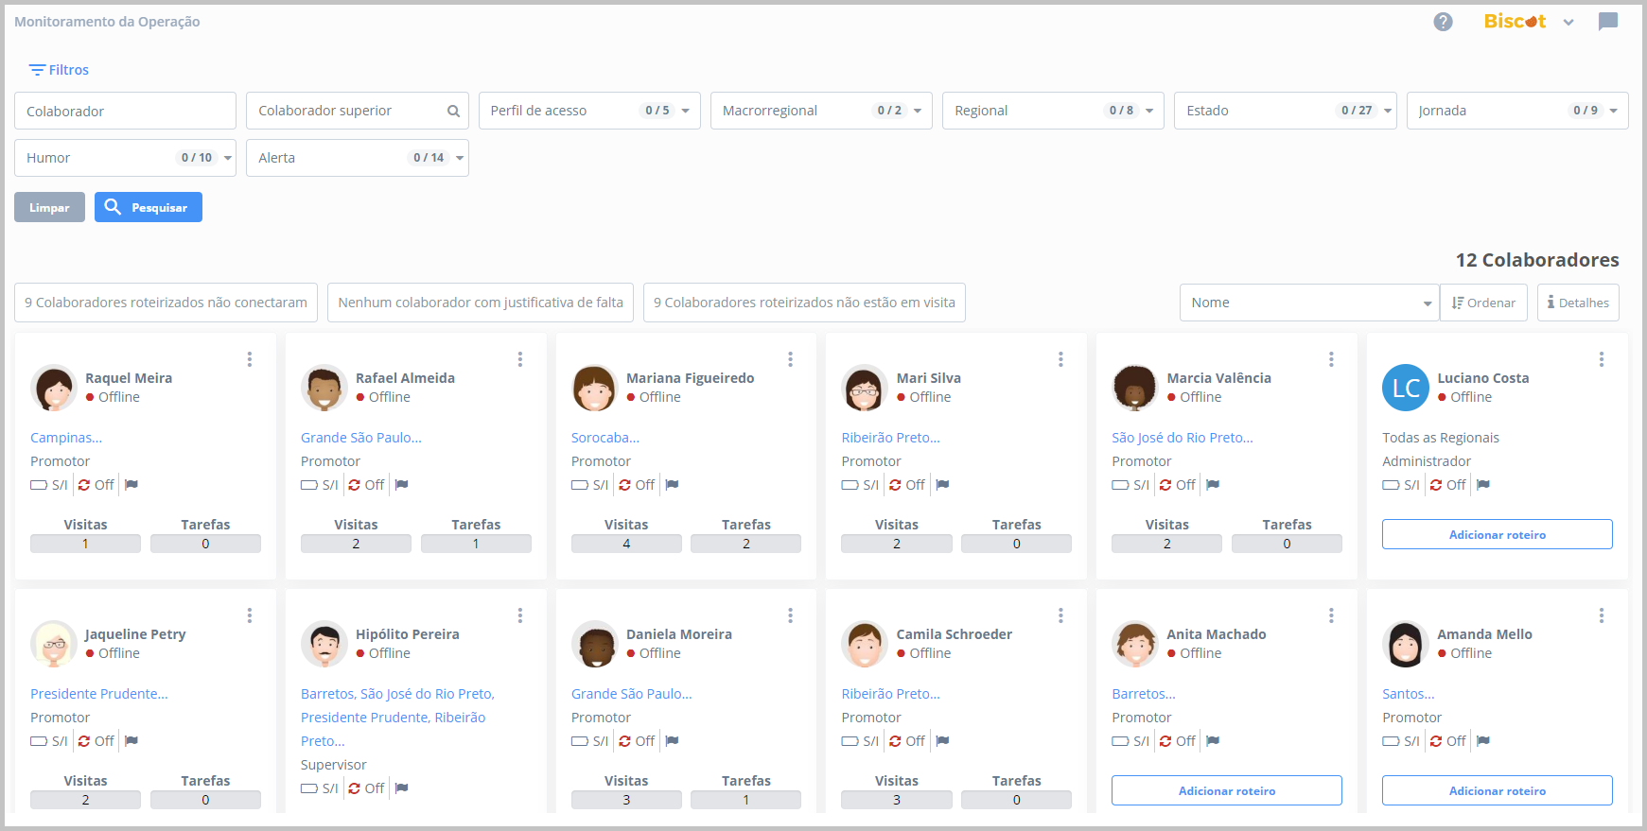
Task: Collapse the Filtros filter panel
Action: tap(59, 70)
